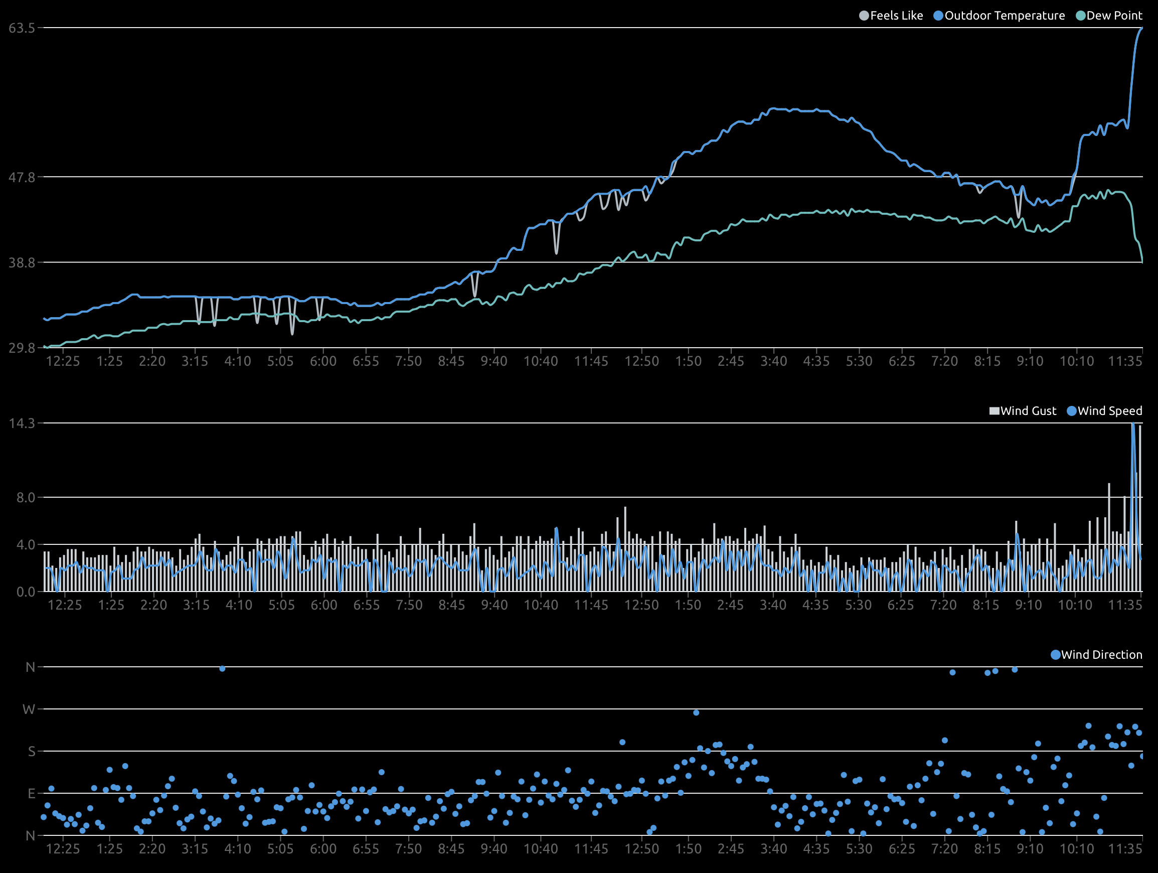Click the Wind Speed blue legend dot
This screenshot has width=1158, height=873.
pyautogui.click(x=1072, y=411)
